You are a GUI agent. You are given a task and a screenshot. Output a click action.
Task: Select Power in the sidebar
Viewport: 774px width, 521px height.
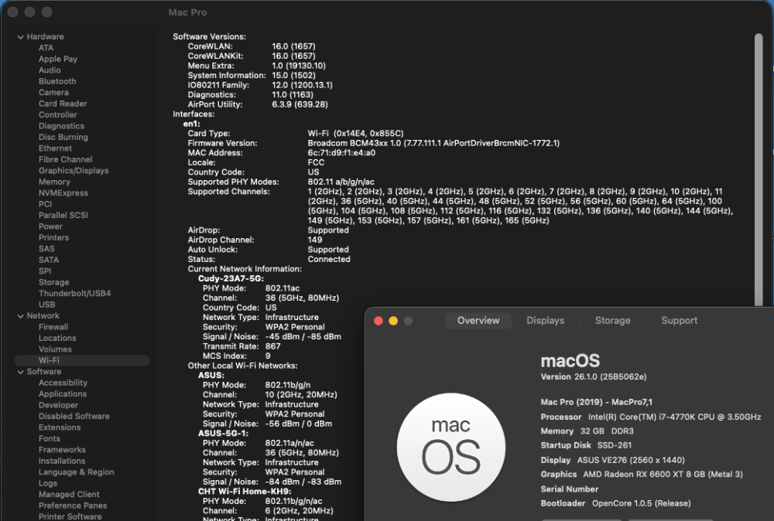click(50, 226)
